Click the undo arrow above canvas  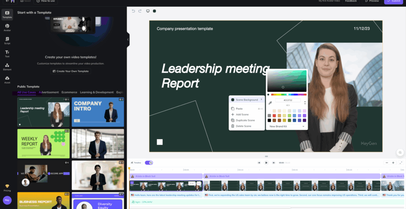coord(133,11)
